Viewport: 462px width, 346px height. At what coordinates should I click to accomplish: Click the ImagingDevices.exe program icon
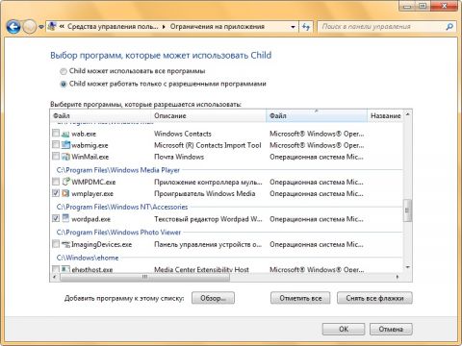(x=65, y=244)
